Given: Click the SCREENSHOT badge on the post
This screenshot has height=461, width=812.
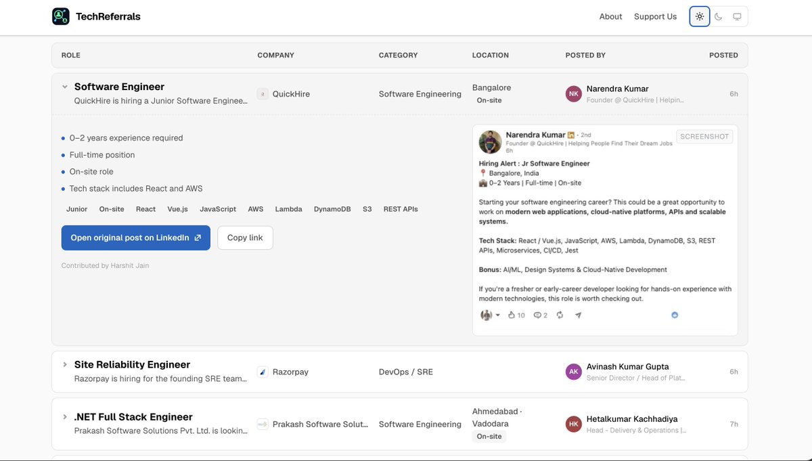Looking at the screenshot, I should coord(704,137).
